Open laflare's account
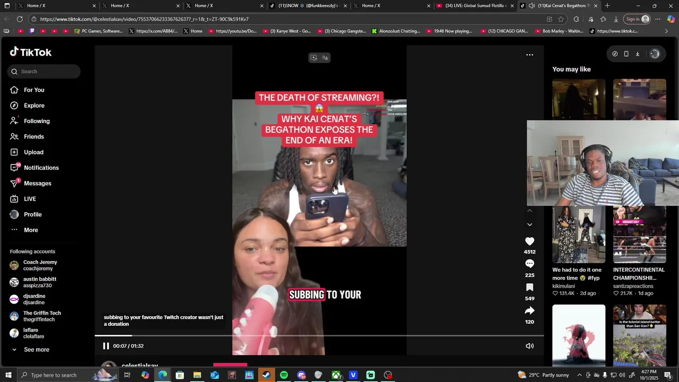Viewport: 679px width, 382px height. coord(27,333)
